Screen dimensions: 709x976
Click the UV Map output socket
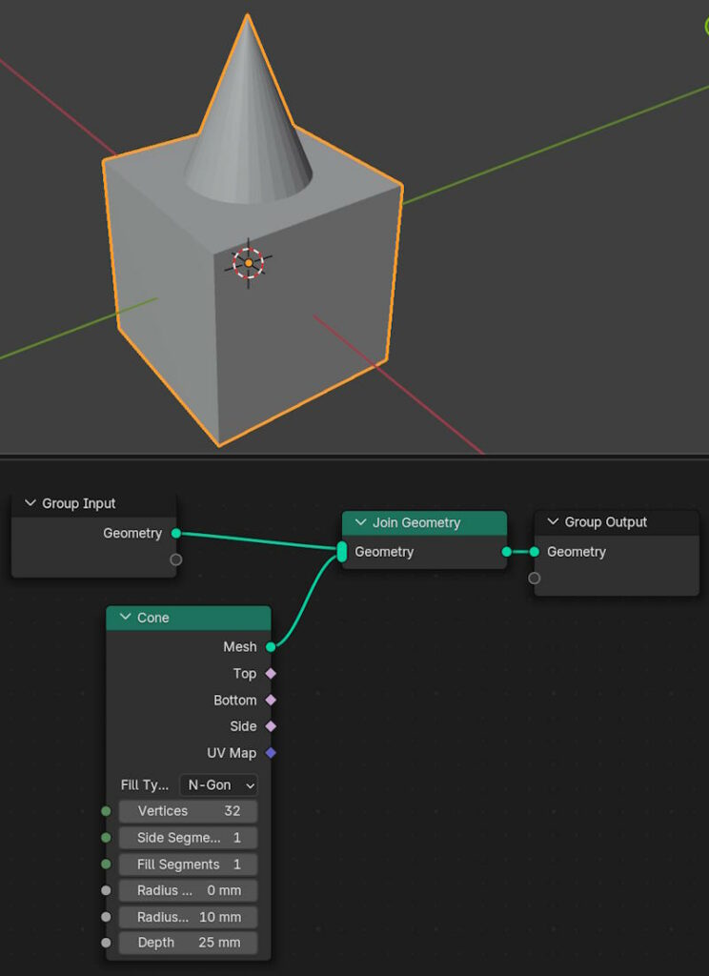point(271,753)
